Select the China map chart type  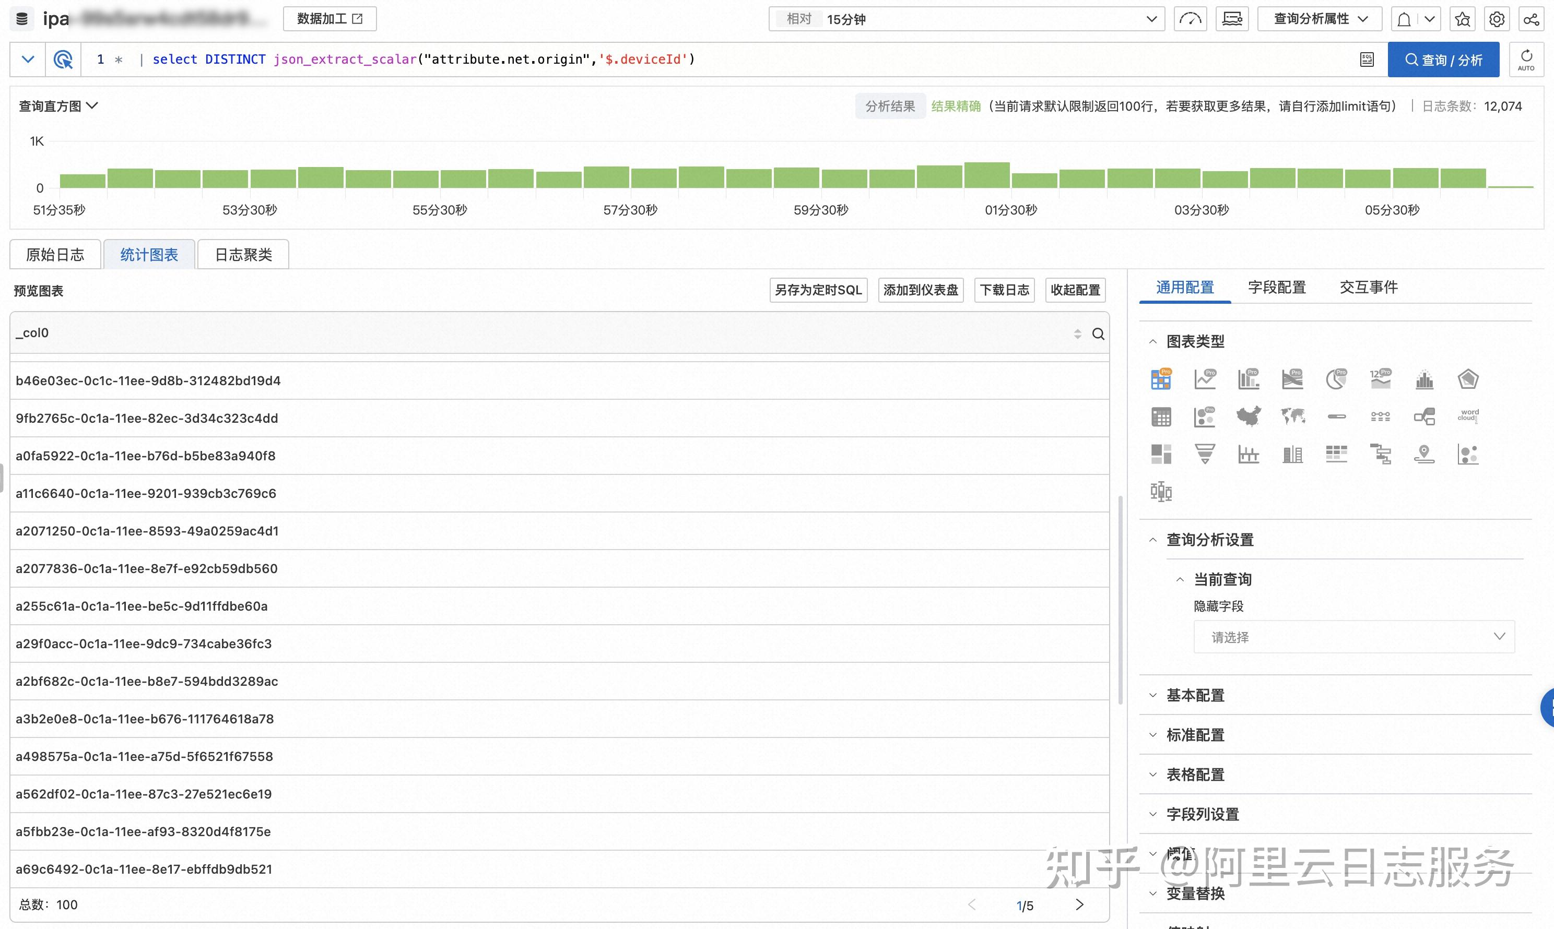pos(1249,416)
